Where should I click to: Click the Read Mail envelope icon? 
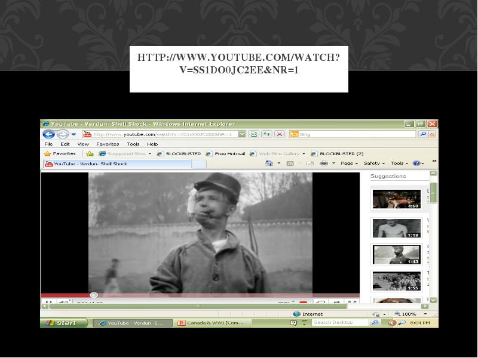310,163
